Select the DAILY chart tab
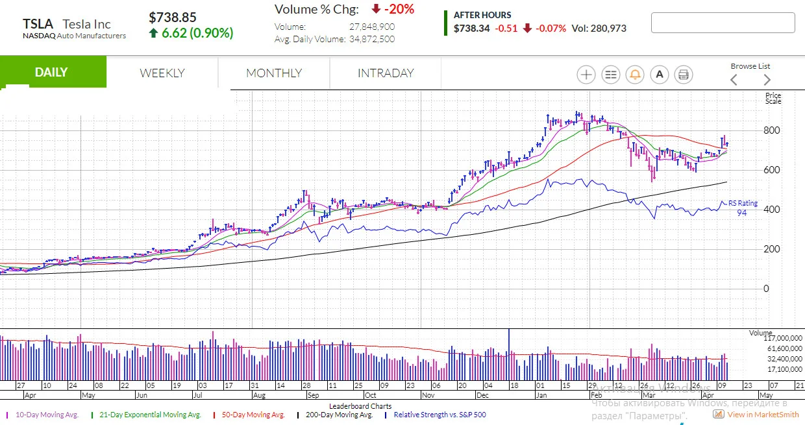This screenshot has height=425, width=805. coord(52,72)
